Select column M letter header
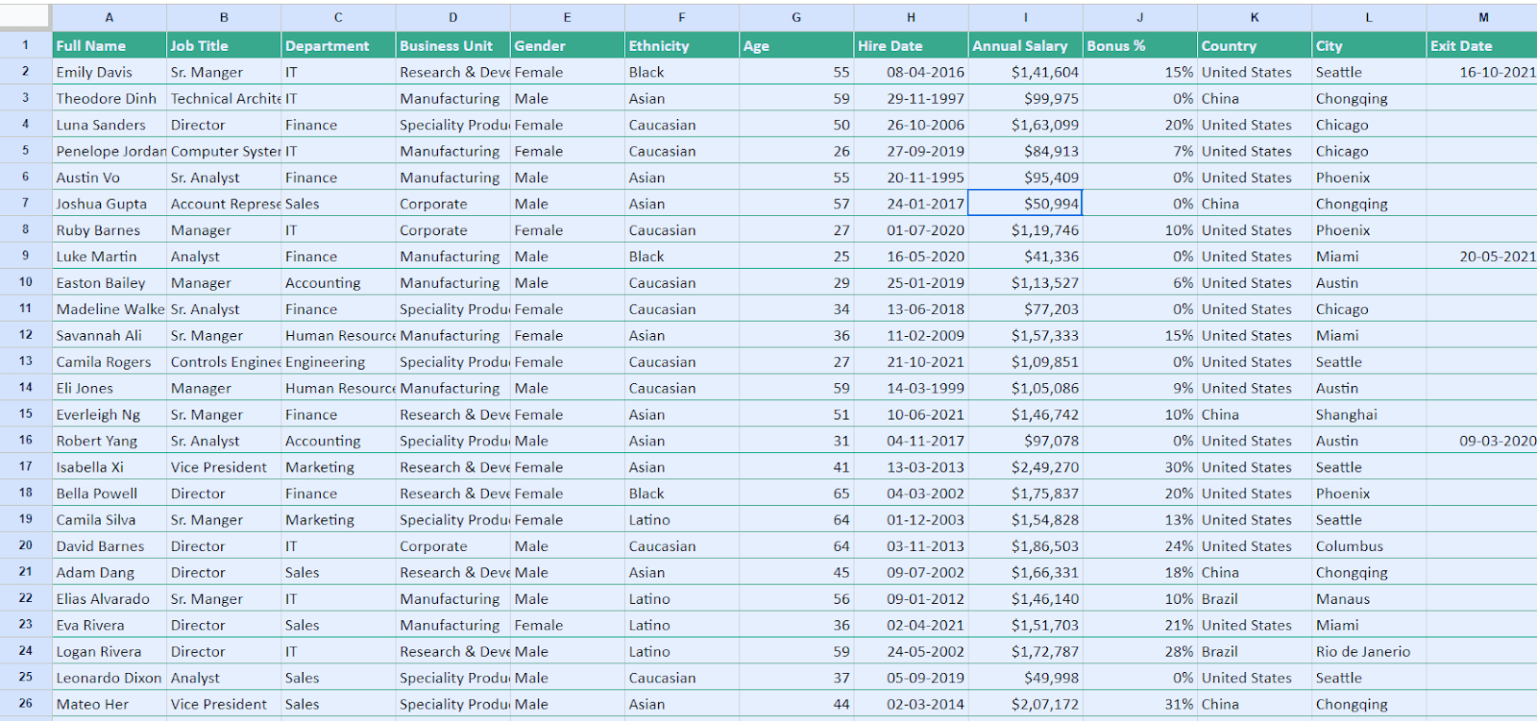 [x=1482, y=17]
